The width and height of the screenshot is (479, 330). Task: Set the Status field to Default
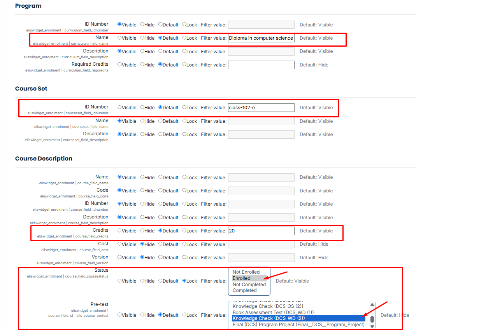click(x=160, y=281)
